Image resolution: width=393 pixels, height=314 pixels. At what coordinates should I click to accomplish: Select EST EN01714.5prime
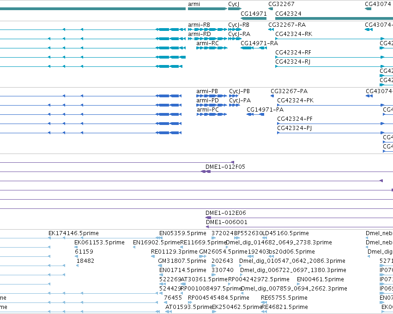pyautogui.click(x=161, y=275)
